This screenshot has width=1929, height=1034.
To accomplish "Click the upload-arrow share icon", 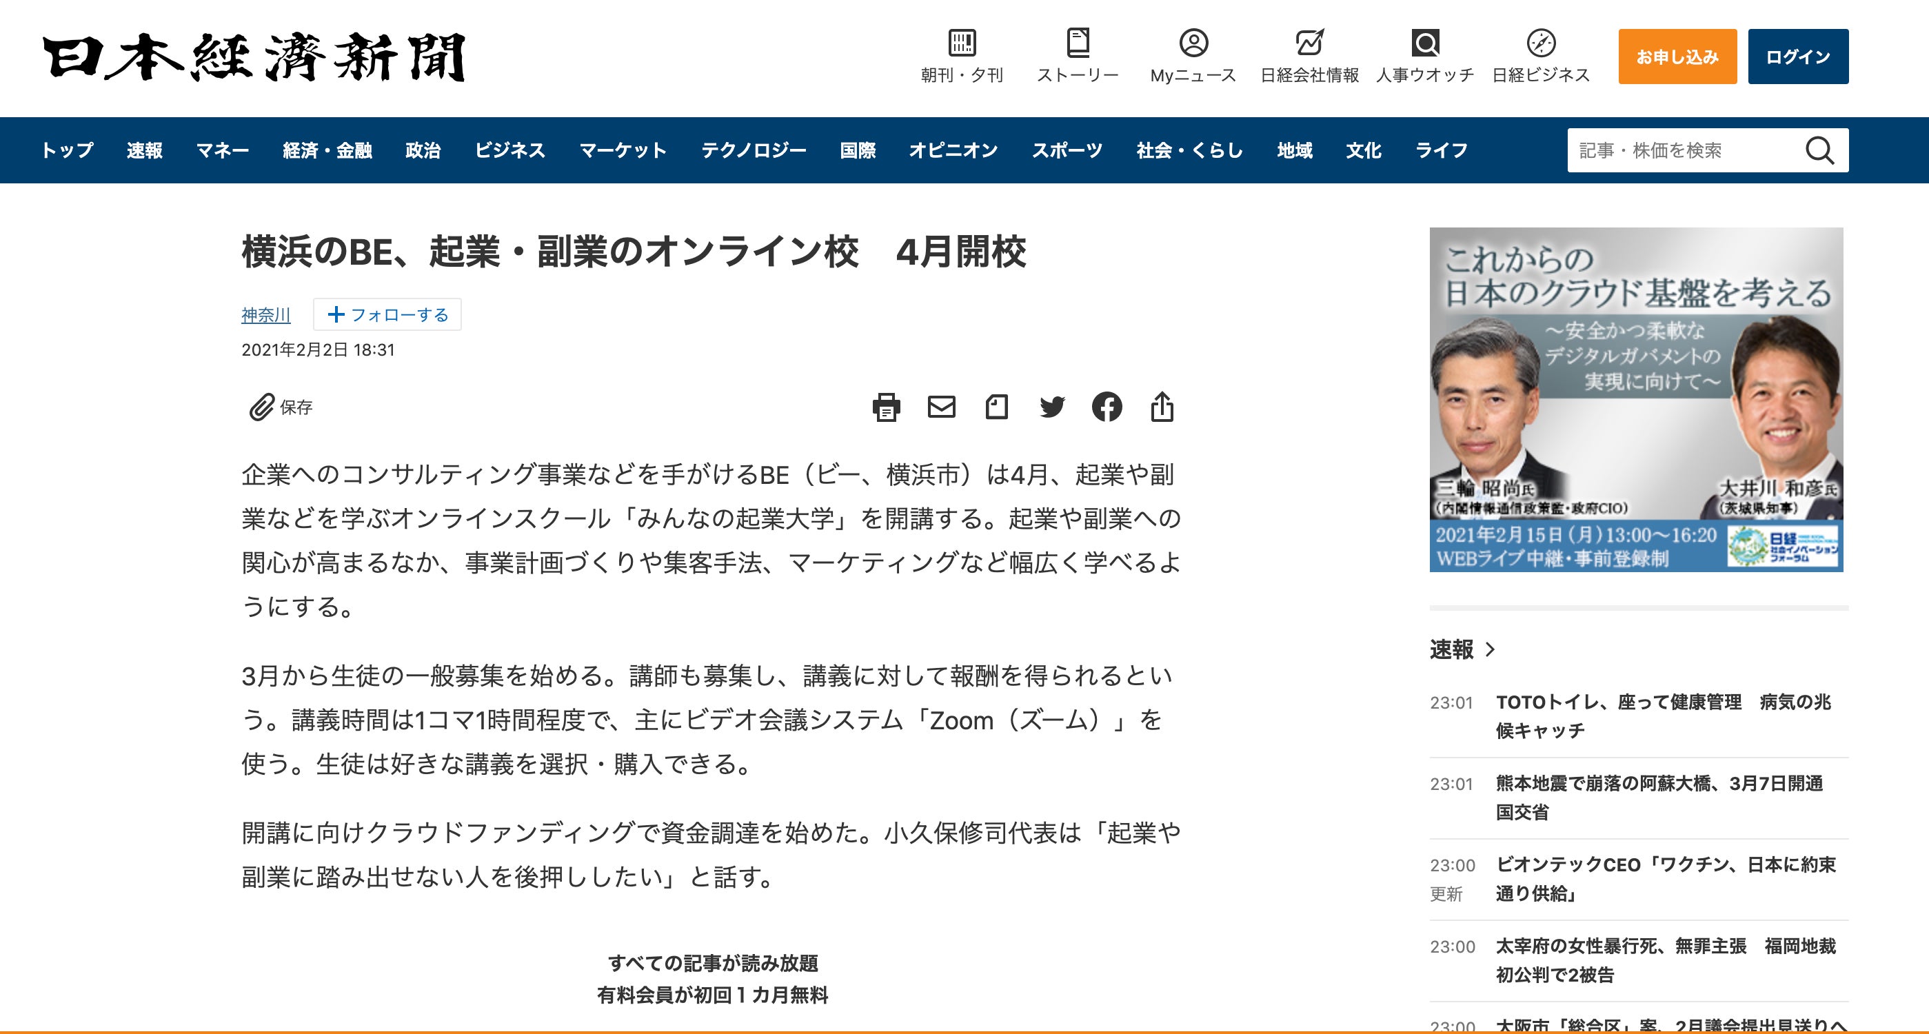I will [1162, 407].
